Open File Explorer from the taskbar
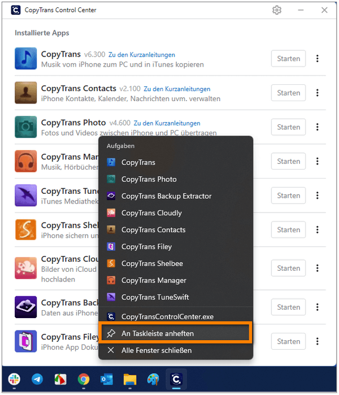This screenshot has width=339, height=395. 130,379
